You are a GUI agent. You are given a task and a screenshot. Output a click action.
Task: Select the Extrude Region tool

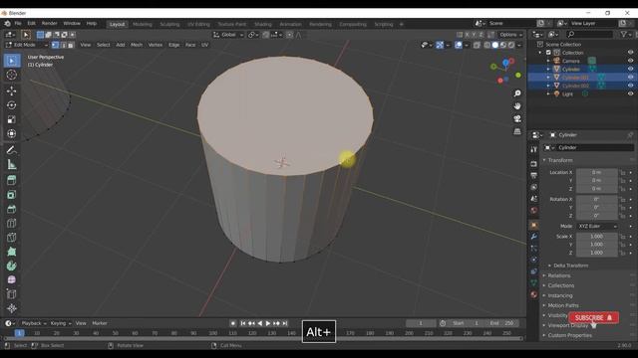[12, 180]
